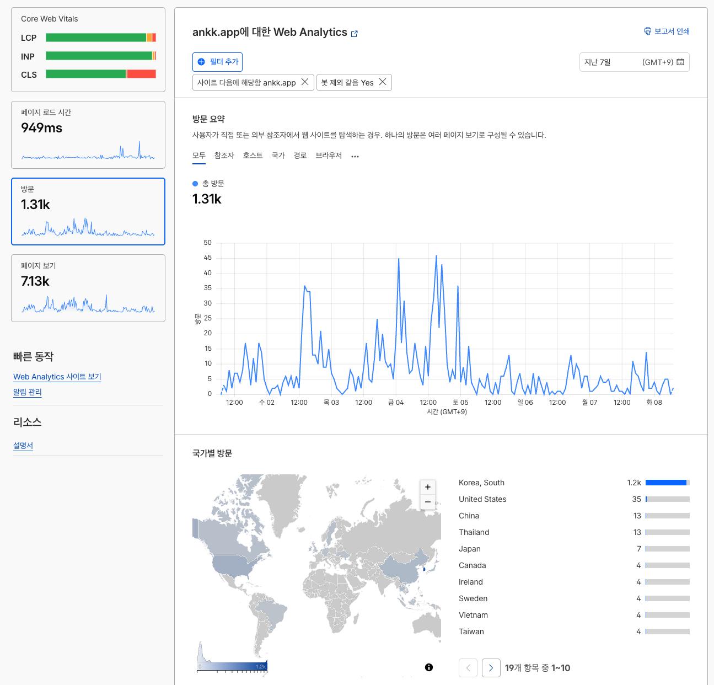
Task: Open the 알림 관리 link
Action: tap(28, 392)
